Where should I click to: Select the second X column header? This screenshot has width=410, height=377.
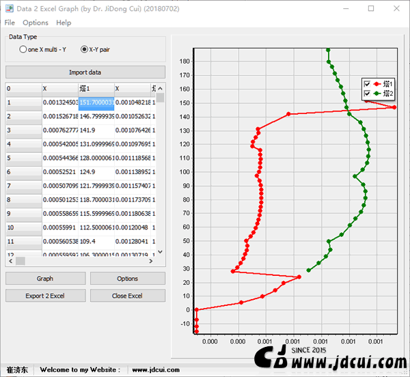click(x=133, y=89)
